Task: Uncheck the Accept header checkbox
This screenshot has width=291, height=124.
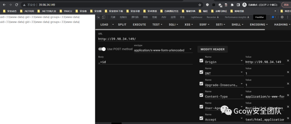Action: (x=201, y=118)
